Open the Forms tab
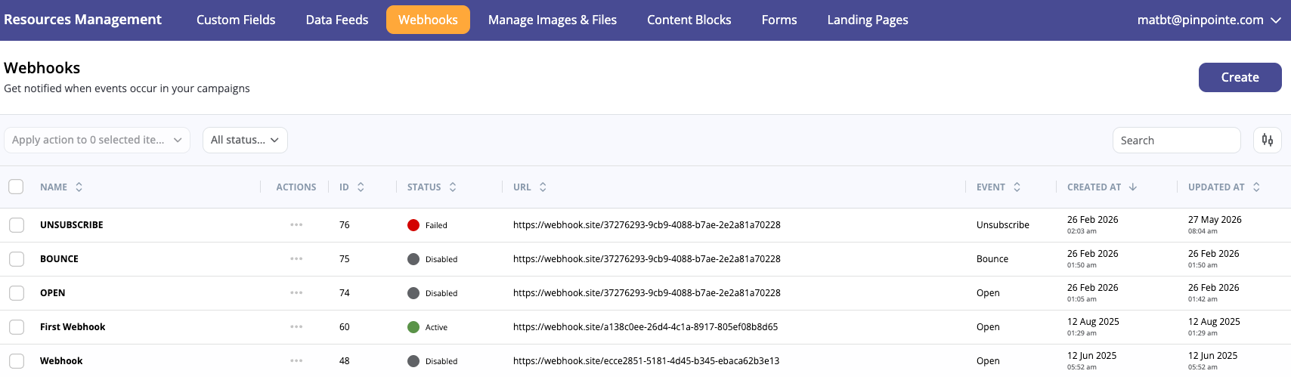Image resolution: width=1291 pixels, height=377 pixels. click(779, 20)
